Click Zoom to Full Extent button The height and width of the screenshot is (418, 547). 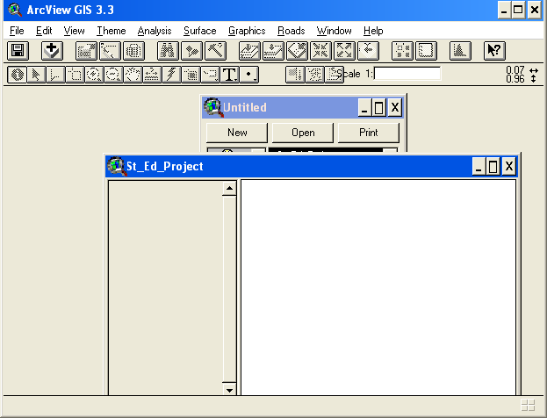coord(249,51)
